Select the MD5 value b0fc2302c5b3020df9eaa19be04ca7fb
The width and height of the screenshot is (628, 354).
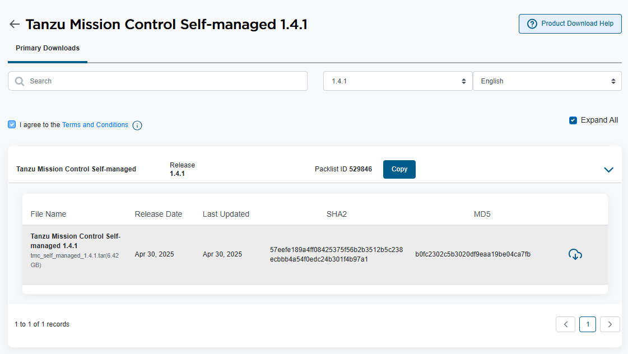tap(473, 254)
